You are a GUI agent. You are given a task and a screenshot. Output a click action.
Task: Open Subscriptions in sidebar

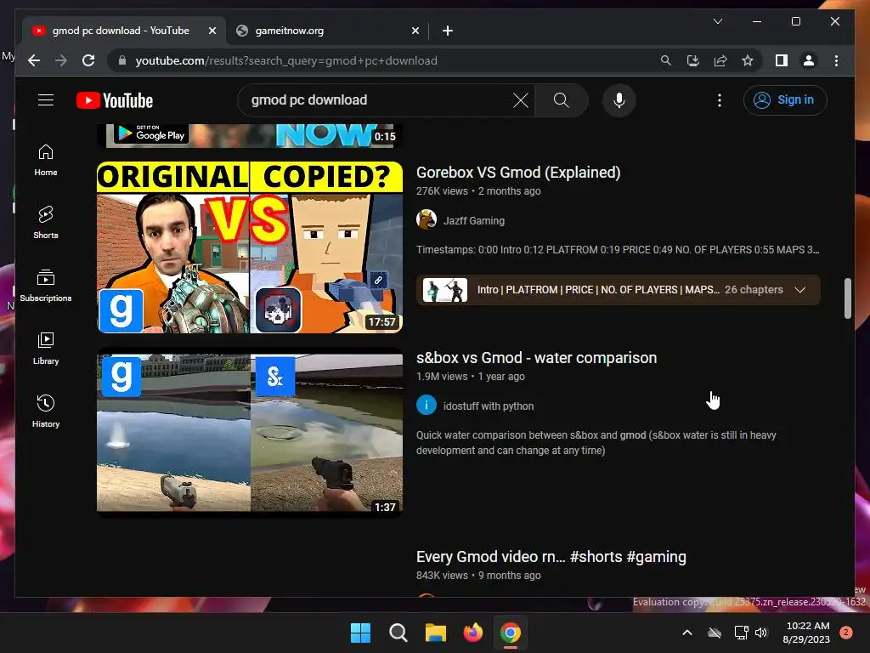point(46,286)
